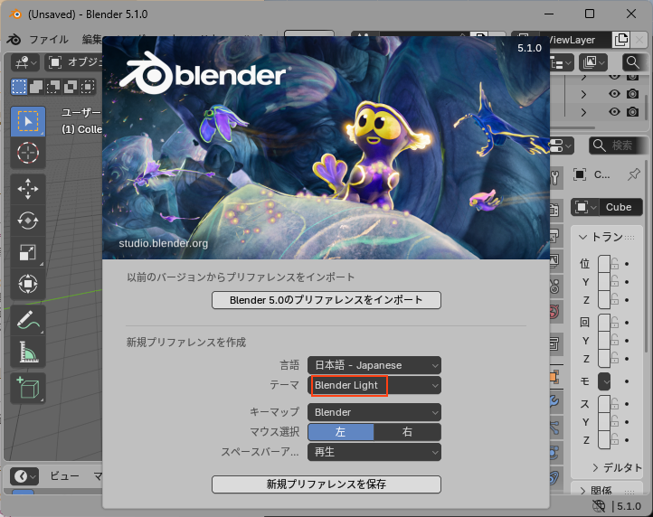Open the 編集 menu
This screenshot has width=653, height=517.
coord(91,40)
